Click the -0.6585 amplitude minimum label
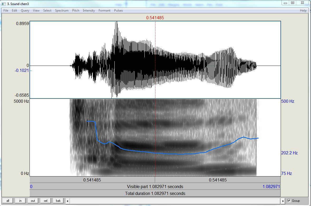The image size is (311, 206). 22,95
